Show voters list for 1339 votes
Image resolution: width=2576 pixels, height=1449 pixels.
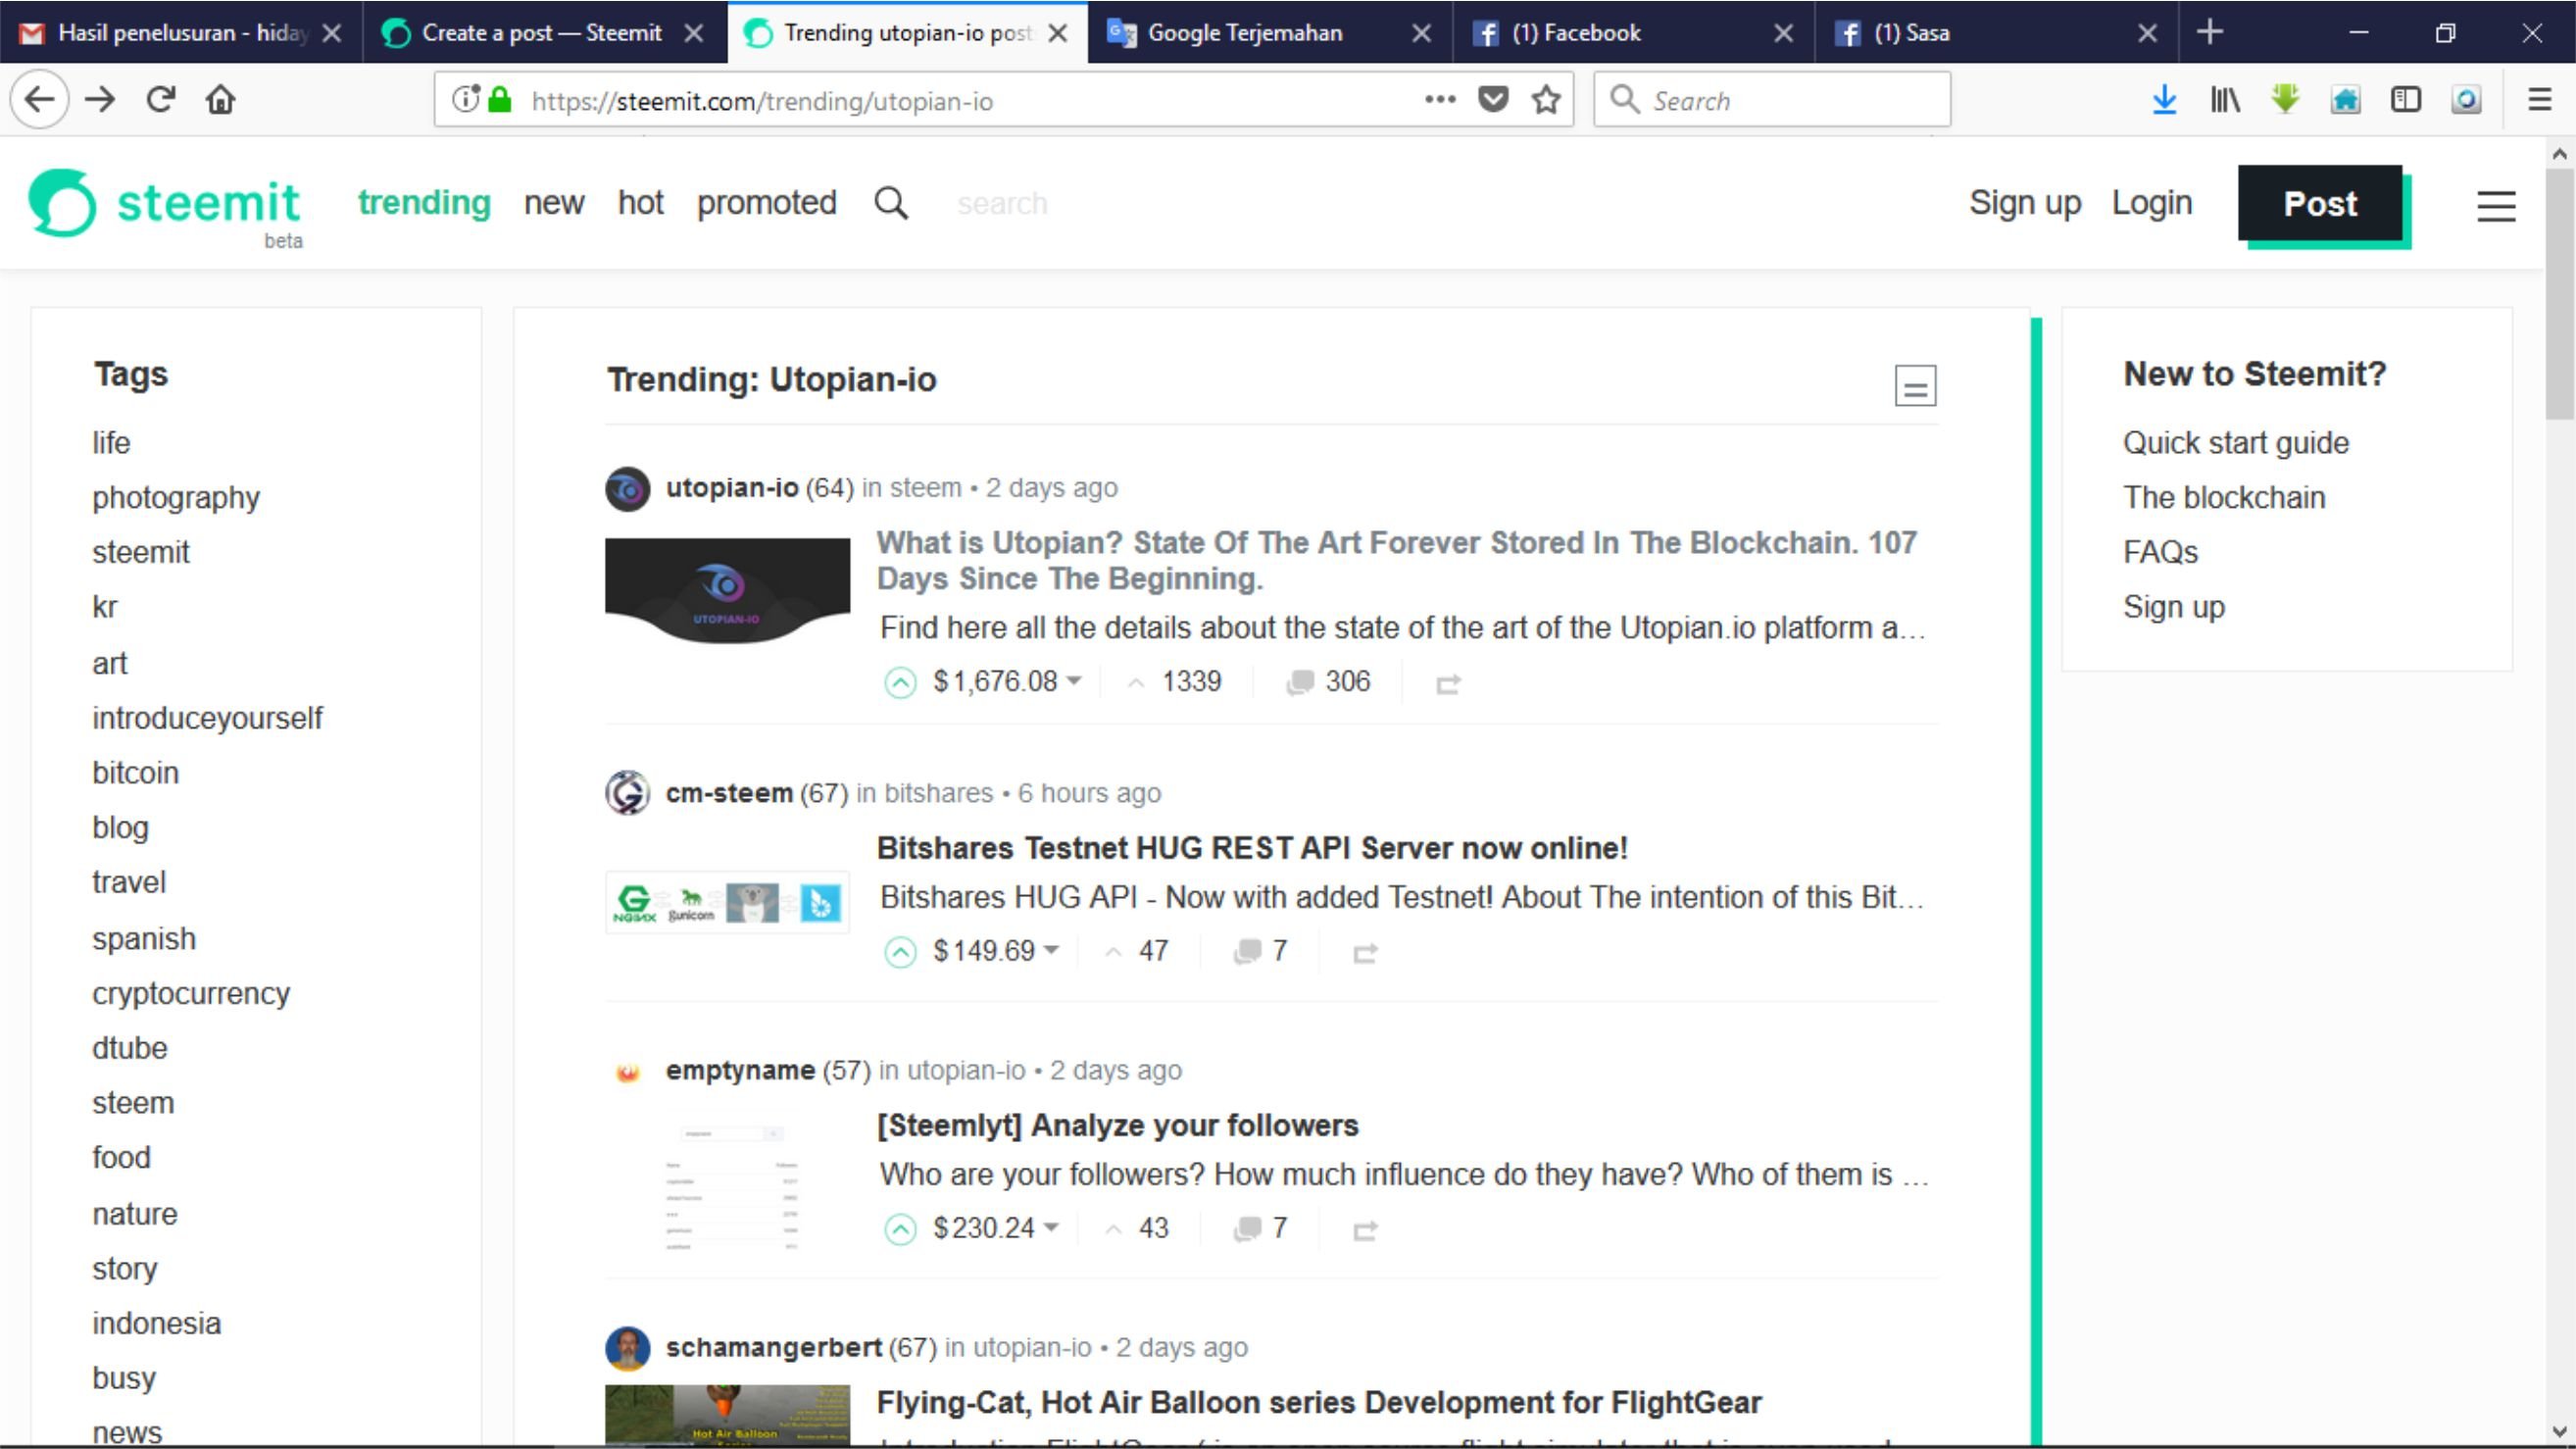[1175, 682]
